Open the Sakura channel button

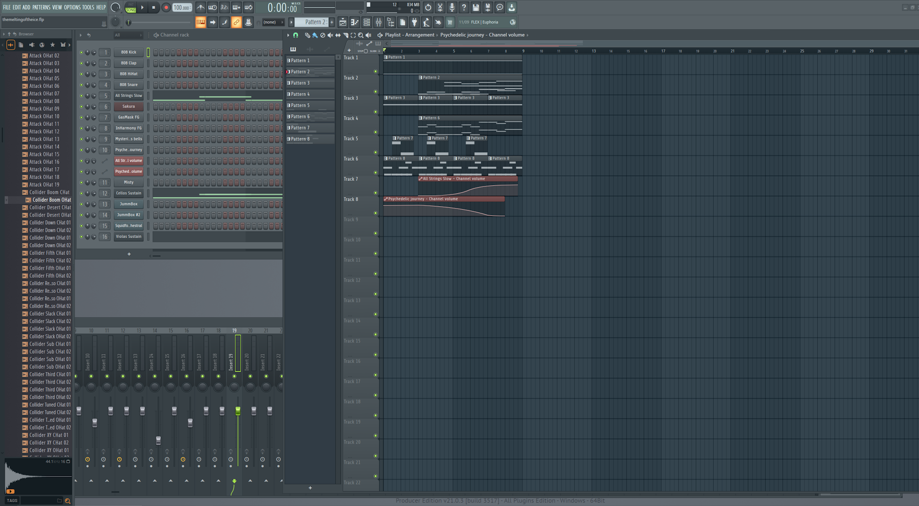tap(128, 106)
